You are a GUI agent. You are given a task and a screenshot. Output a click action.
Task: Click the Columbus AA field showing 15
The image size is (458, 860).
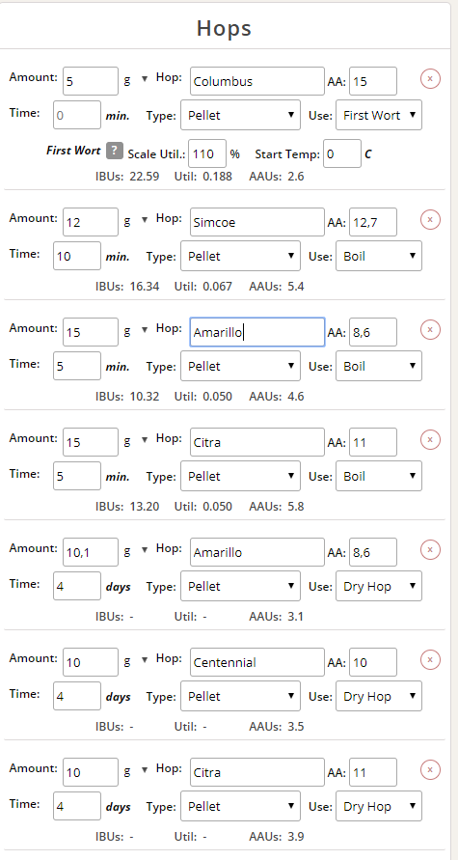point(373,81)
